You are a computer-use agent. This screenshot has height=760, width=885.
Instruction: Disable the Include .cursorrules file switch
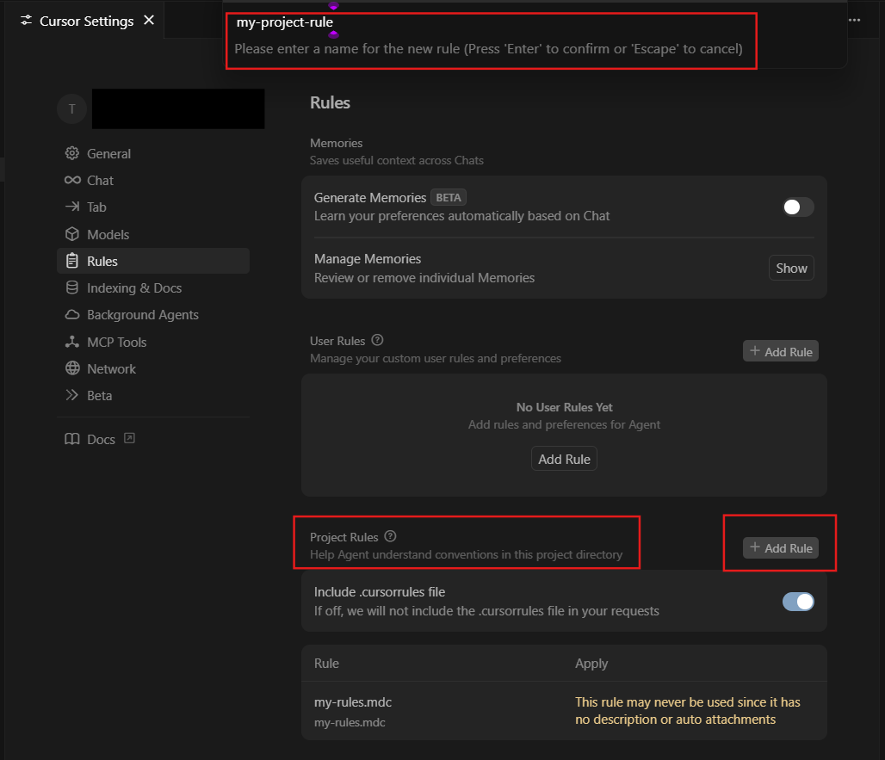797,602
